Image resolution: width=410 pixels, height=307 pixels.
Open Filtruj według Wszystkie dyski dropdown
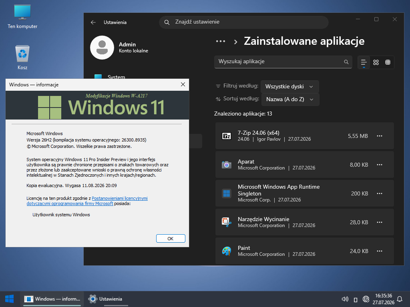[289, 87]
